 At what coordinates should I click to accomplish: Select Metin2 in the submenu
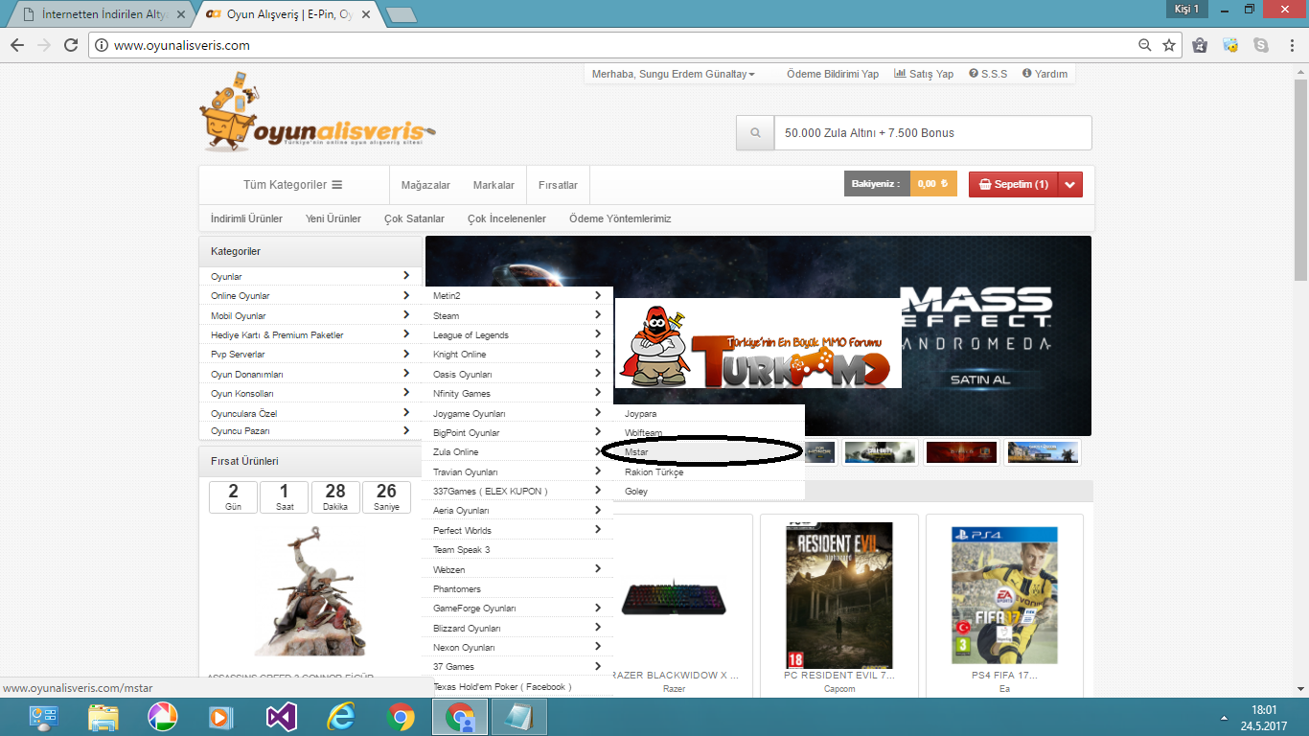[x=517, y=295]
